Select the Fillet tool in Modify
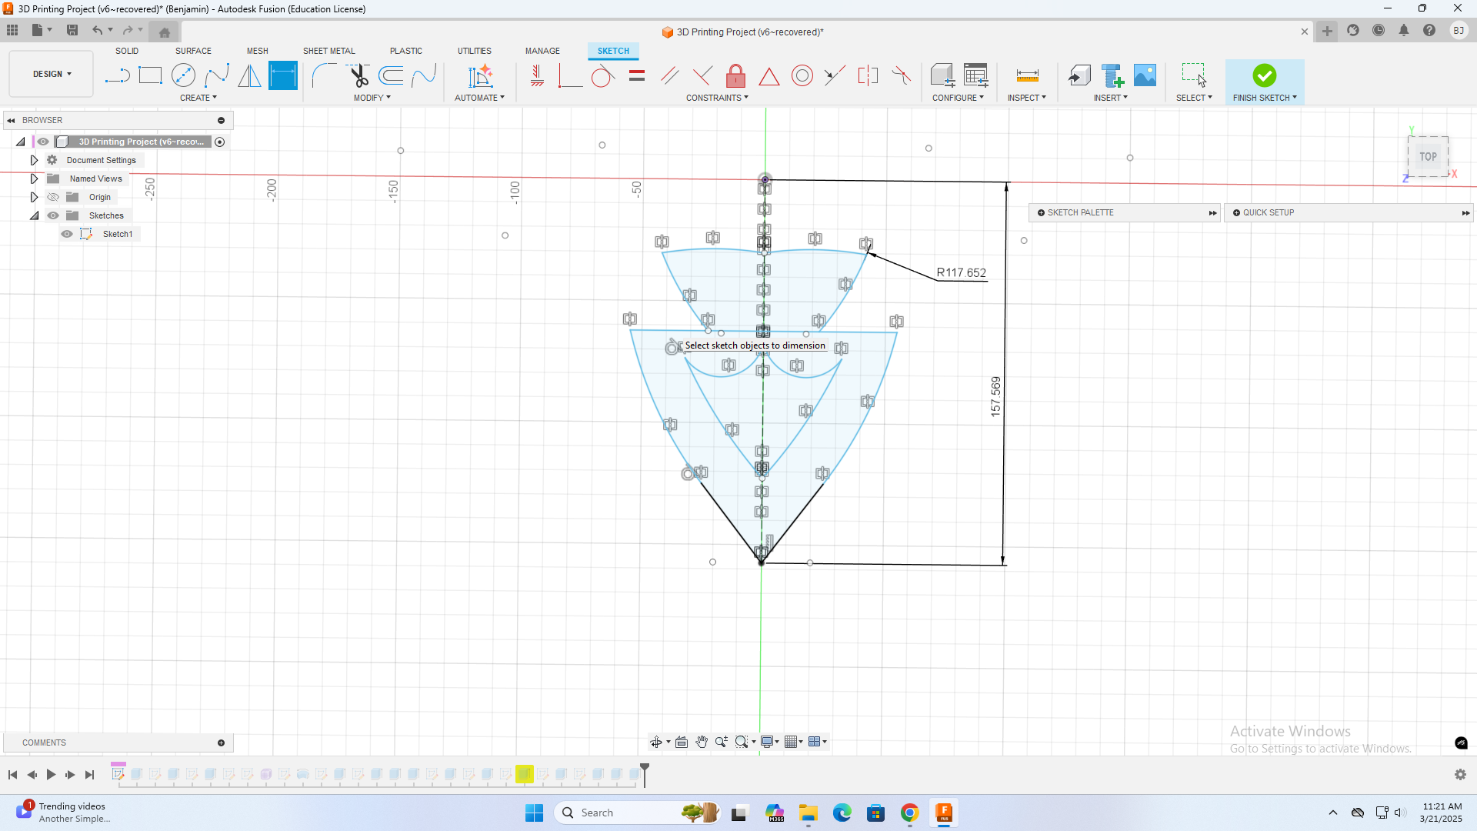The height and width of the screenshot is (831, 1477). tap(325, 75)
